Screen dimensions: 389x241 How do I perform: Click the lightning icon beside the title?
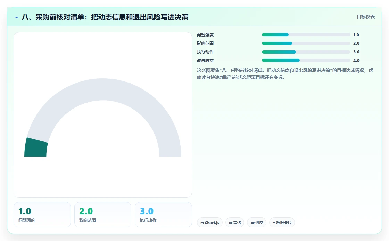[17, 17]
